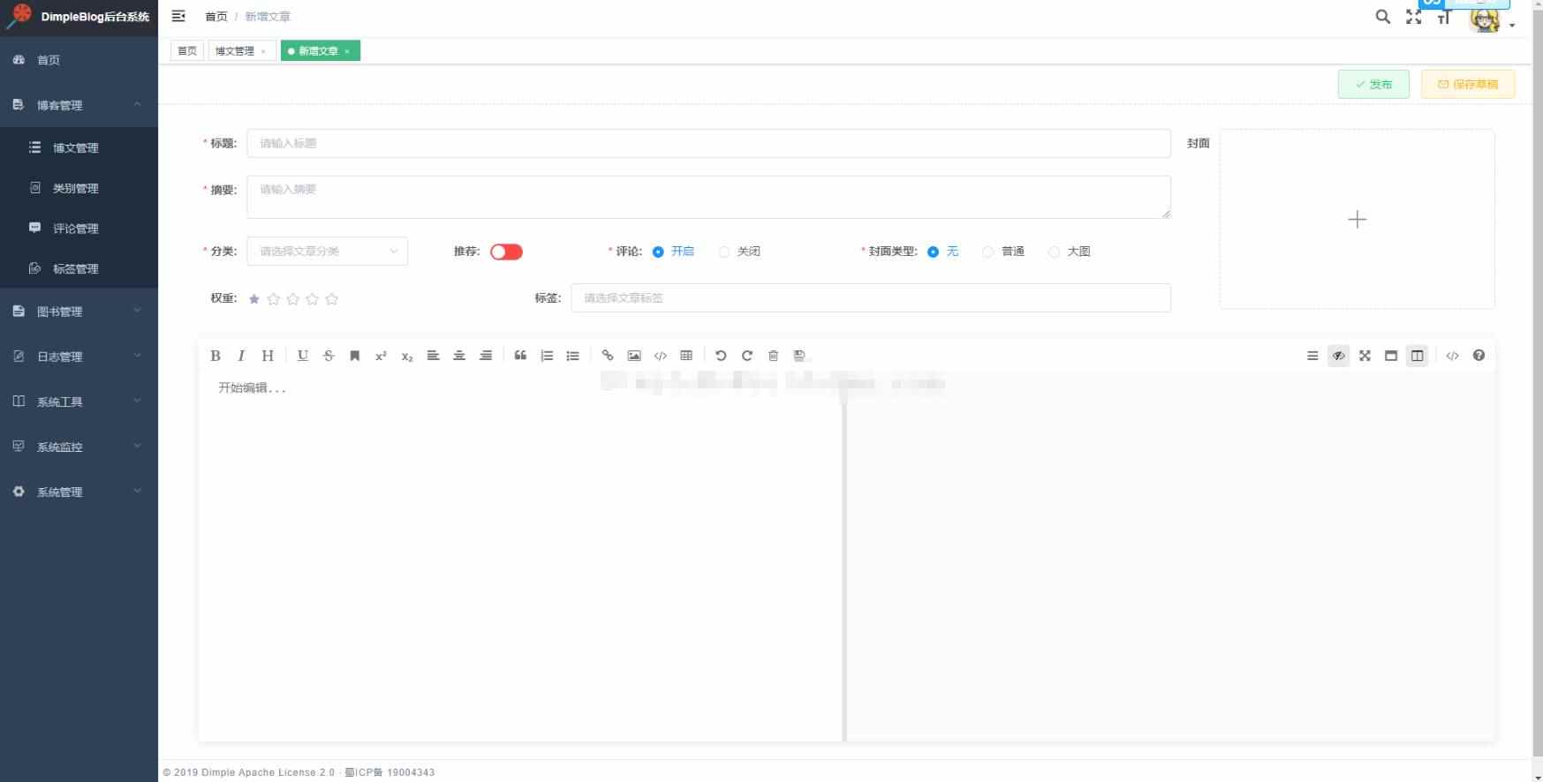Expand the 日志管理 menu
The image size is (1543, 782).
[79, 357]
